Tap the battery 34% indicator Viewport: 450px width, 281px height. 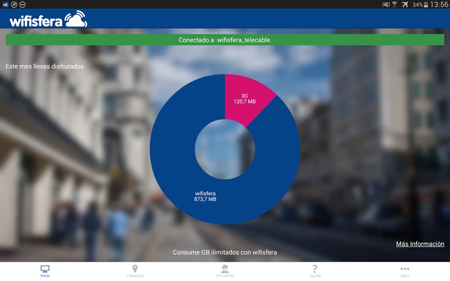[420, 5]
